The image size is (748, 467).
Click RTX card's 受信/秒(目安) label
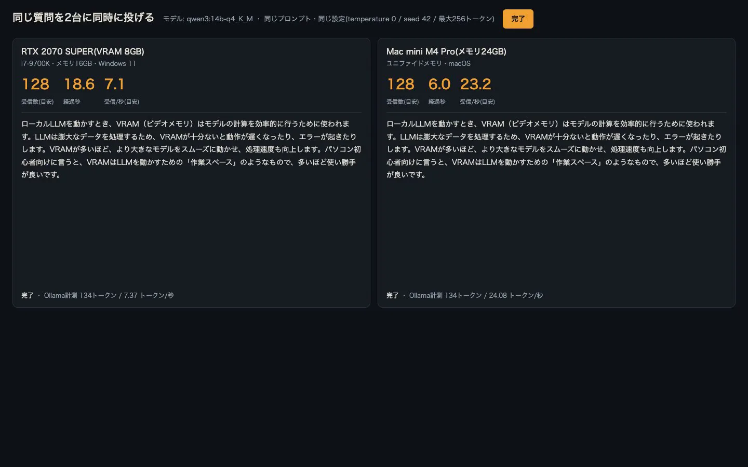(x=122, y=102)
